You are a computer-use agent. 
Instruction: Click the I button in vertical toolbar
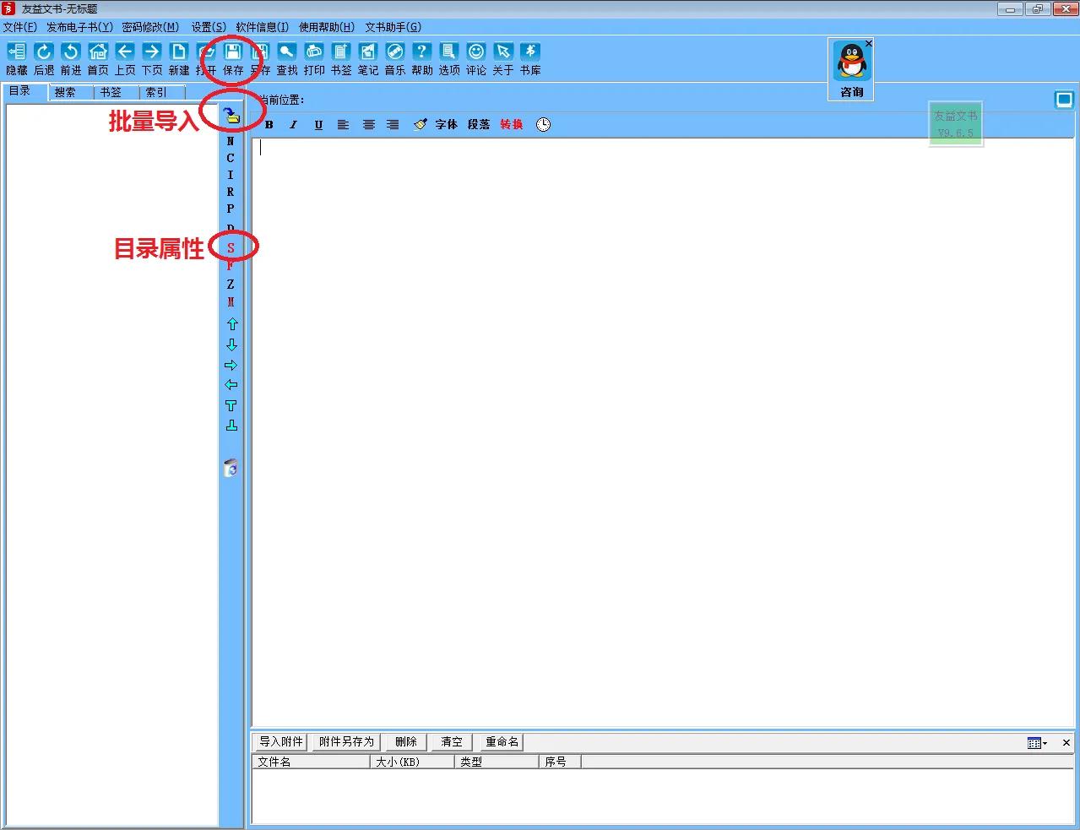(231, 175)
